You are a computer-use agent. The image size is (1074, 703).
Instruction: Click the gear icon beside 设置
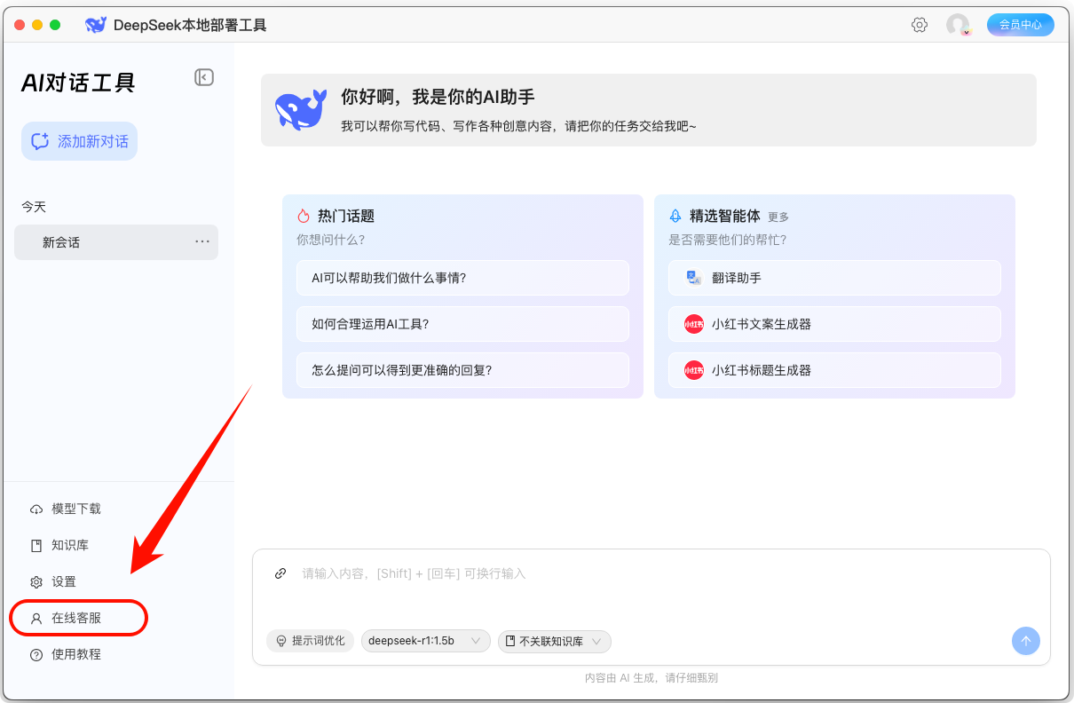pos(36,582)
